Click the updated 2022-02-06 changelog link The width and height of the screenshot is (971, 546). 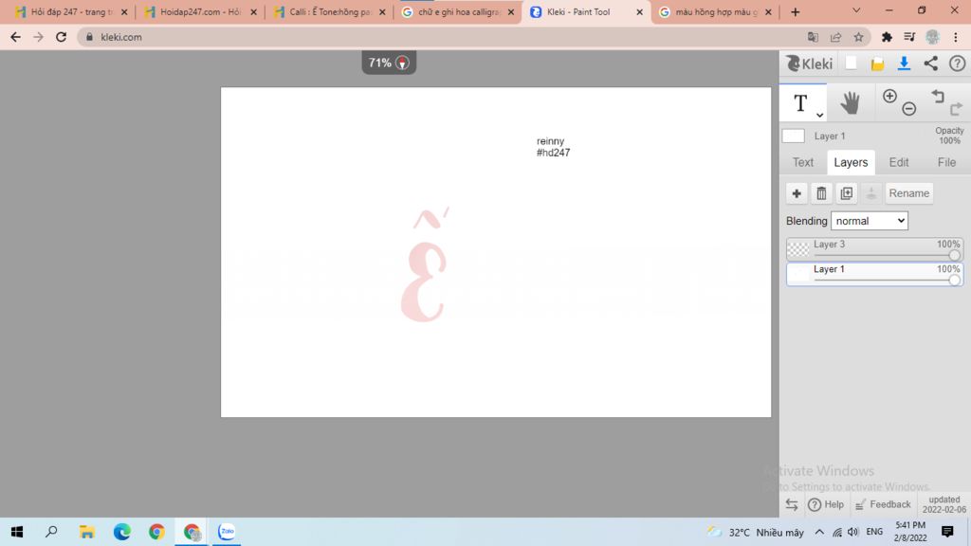[944, 504]
